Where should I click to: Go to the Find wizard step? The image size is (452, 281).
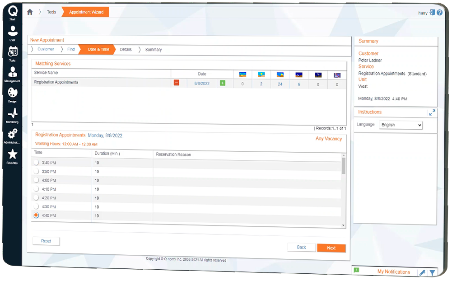(x=71, y=49)
